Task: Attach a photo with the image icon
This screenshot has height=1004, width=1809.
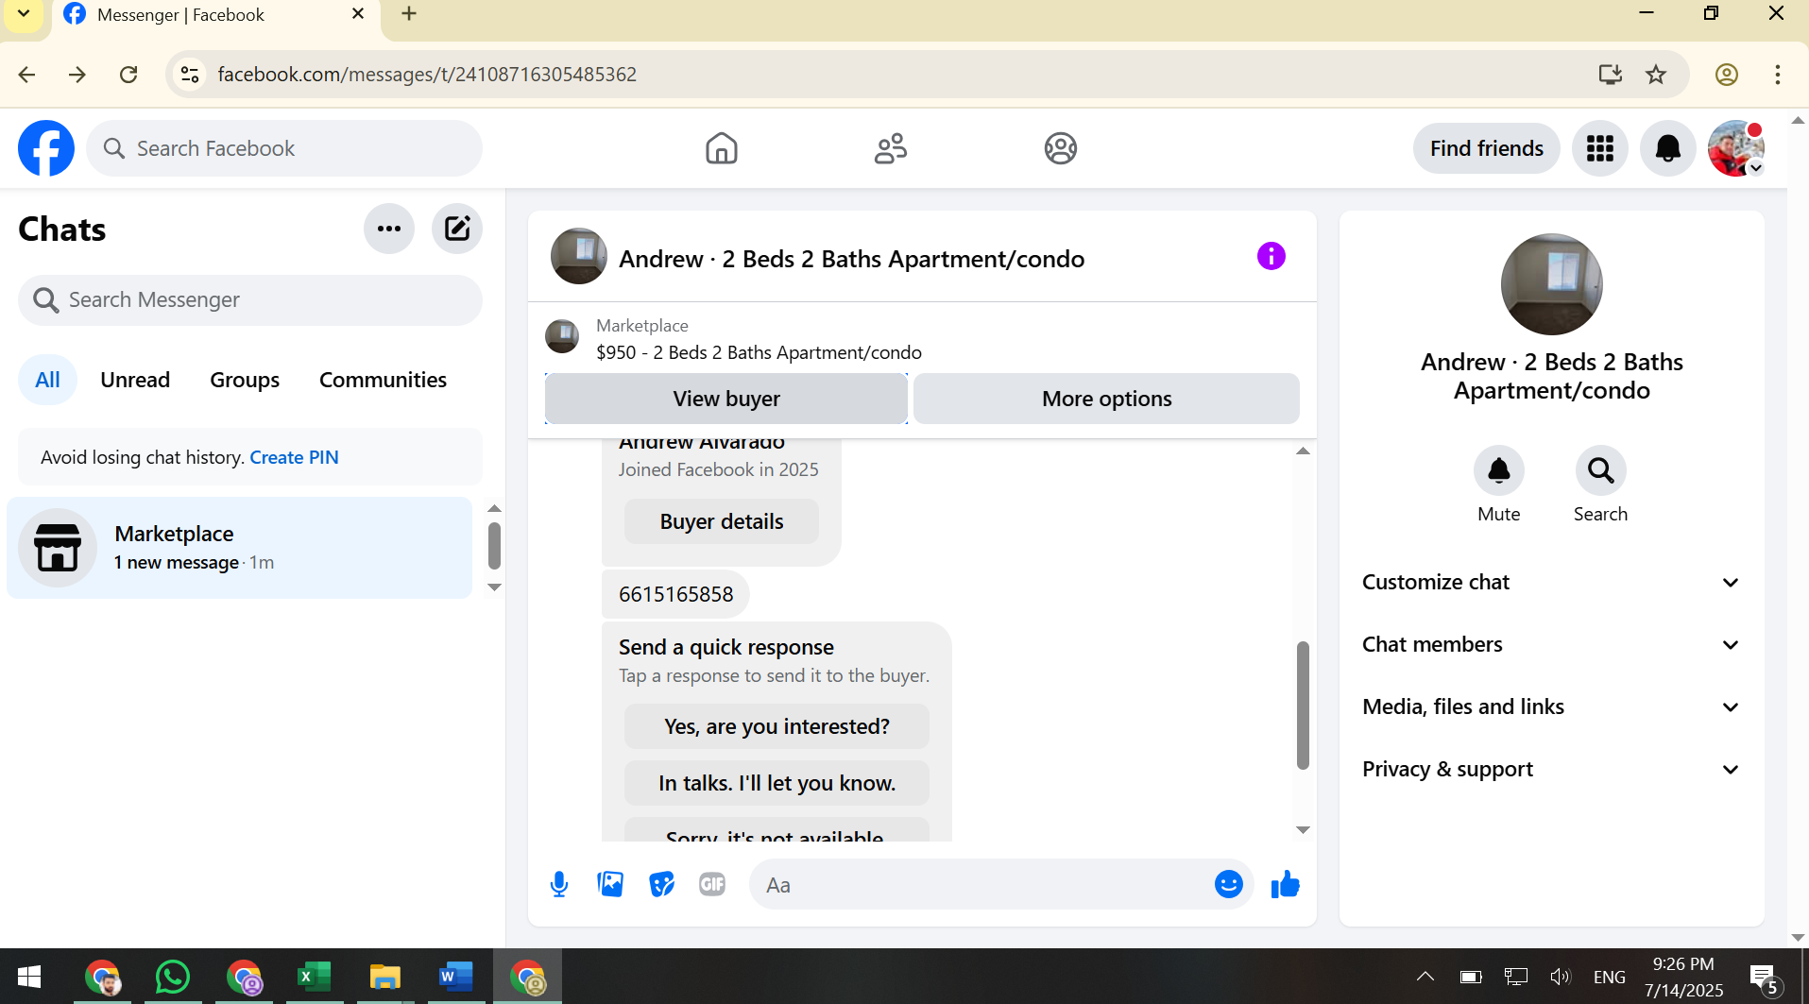Action: pyautogui.click(x=610, y=885)
